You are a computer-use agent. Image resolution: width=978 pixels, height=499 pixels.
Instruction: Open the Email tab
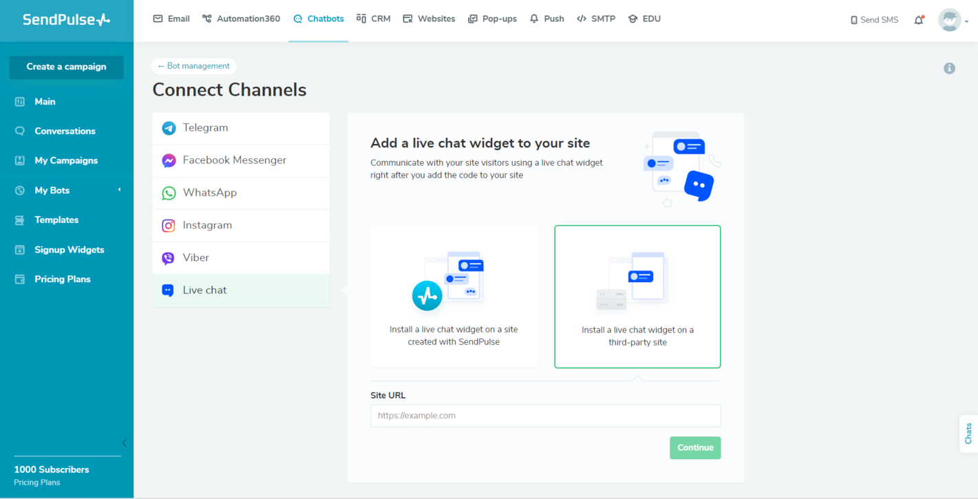pos(171,19)
